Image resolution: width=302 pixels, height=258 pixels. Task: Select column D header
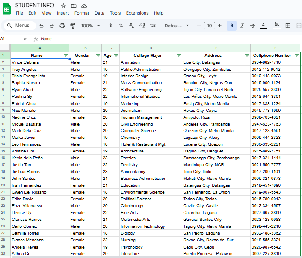[x=151, y=48]
